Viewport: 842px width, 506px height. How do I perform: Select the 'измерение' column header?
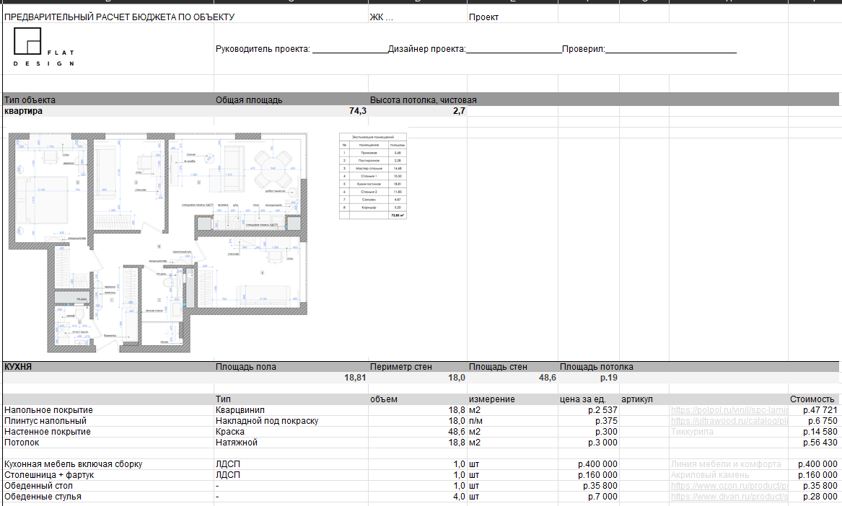[x=491, y=399]
